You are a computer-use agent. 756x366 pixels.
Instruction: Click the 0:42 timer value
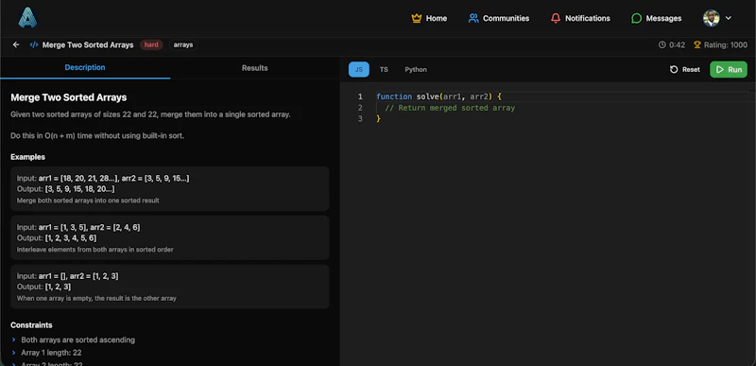677,44
